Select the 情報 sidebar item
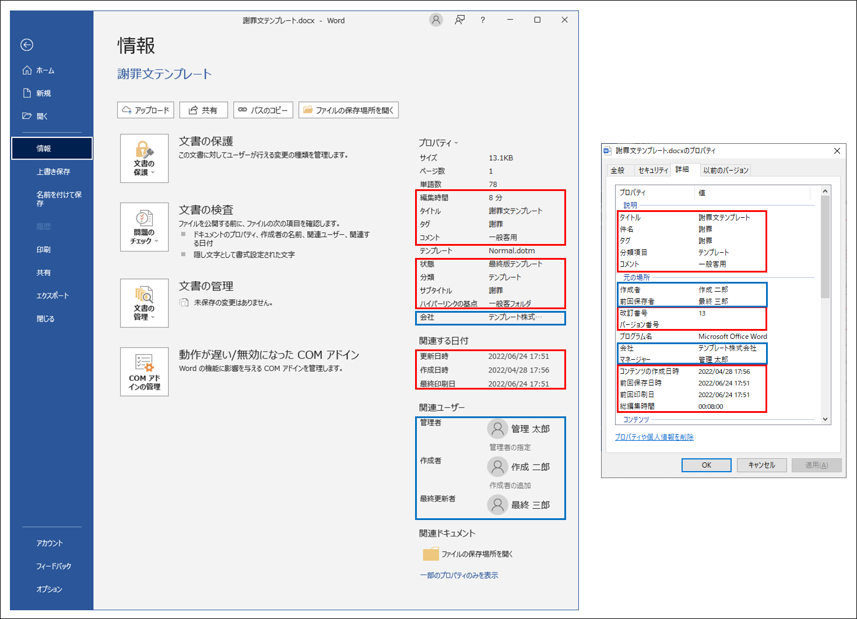The height and width of the screenshot is (619, 857). pyautogui.click(x=52, y=148)
